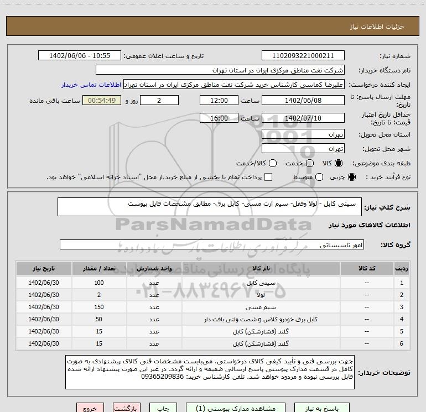Click the price validity date 1402/07/10
The height and width of the screenshot is (412, 426).
(303, 118)
